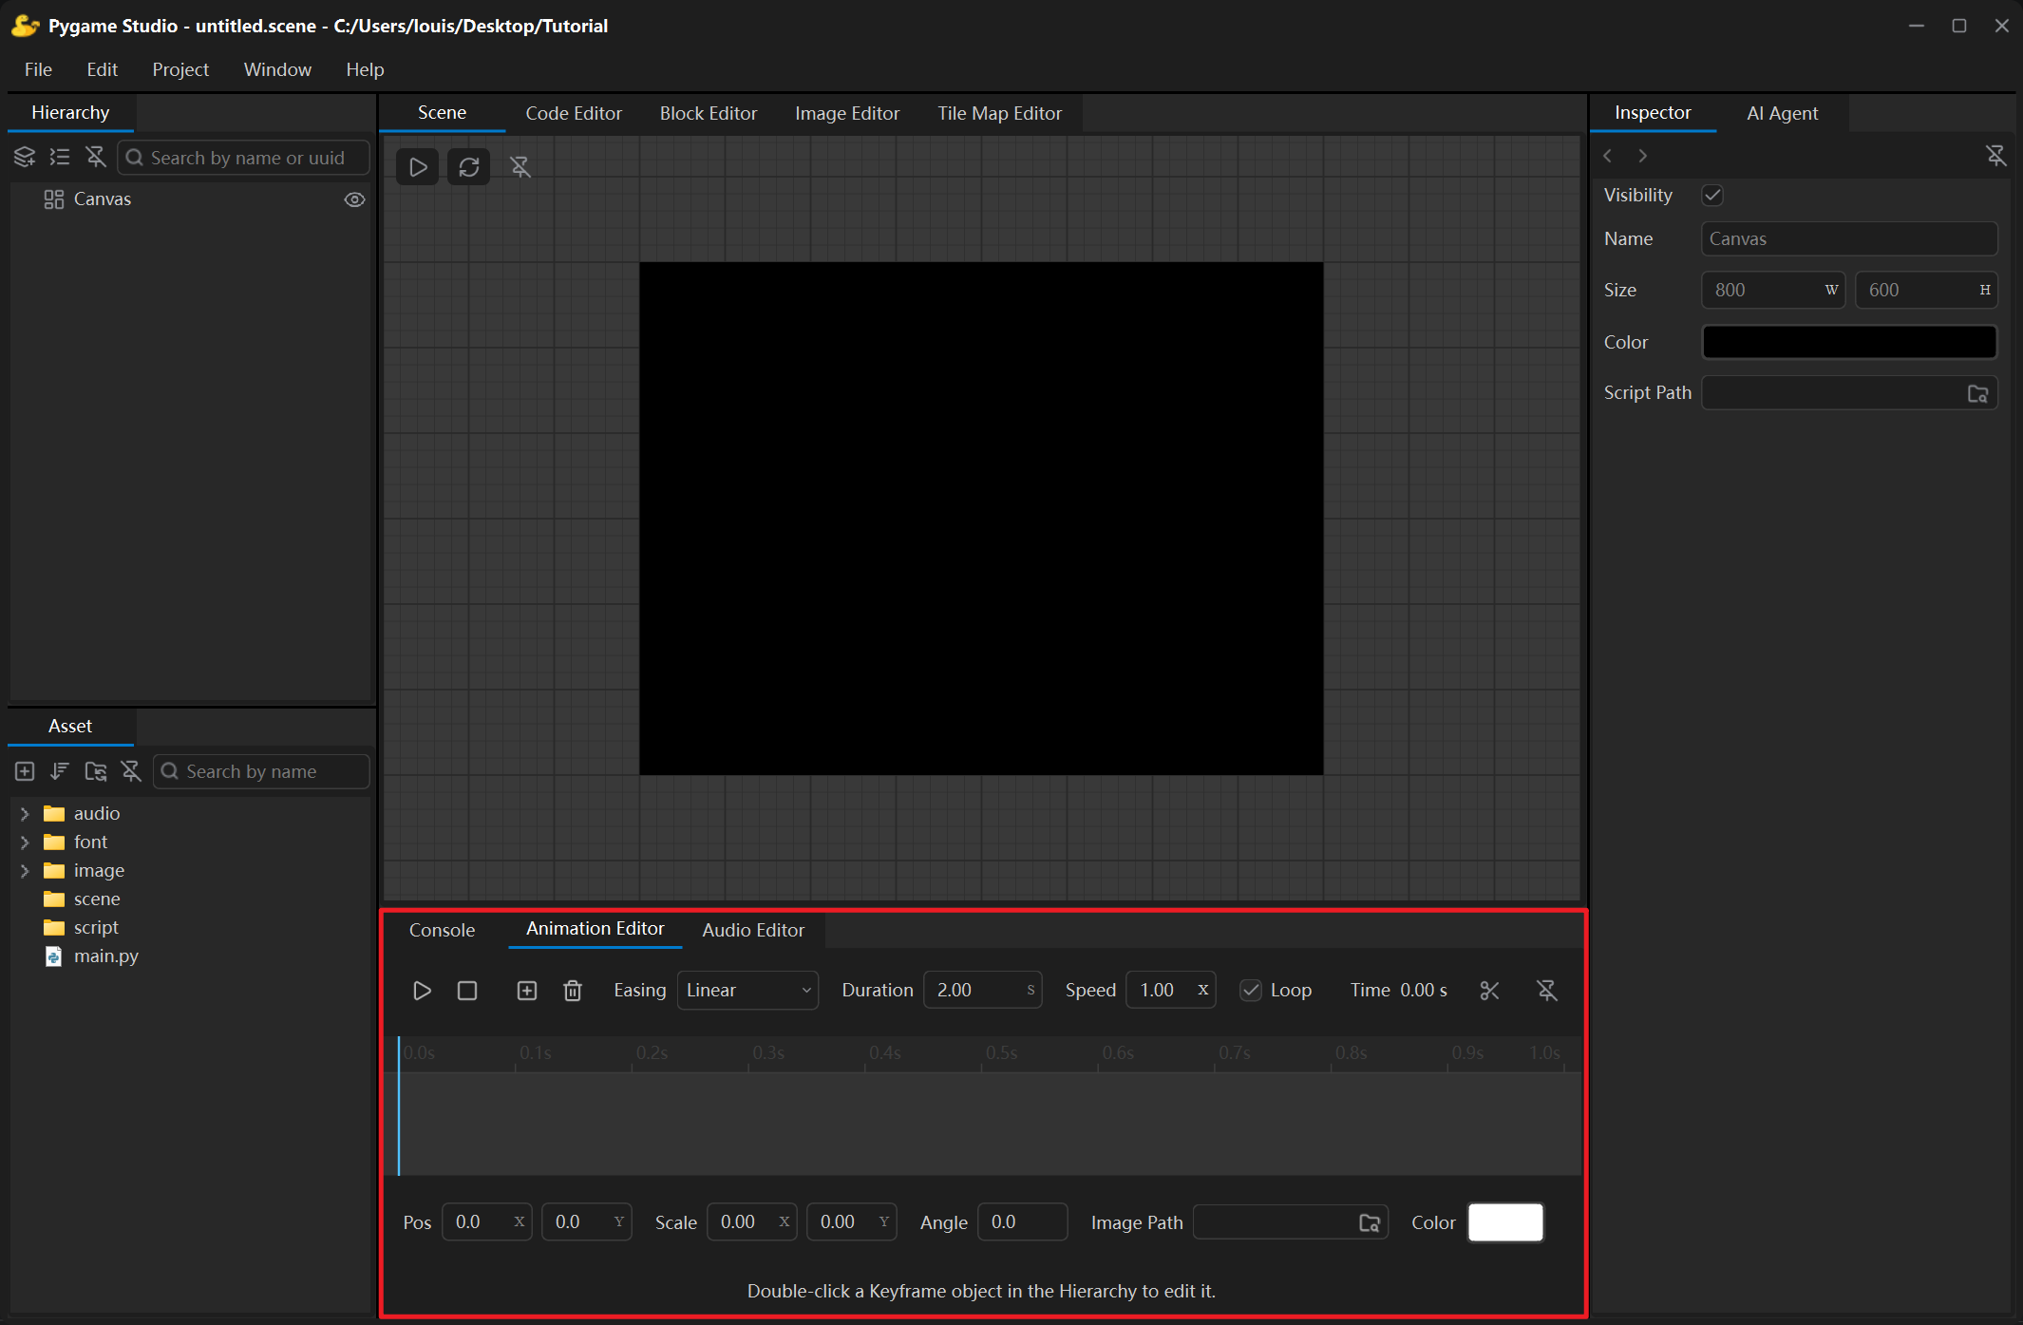This screenshot has height=1325, width=2023.
Task: Switch to the Tile Map Editor tab
Action: click(x=1000, y=113)
